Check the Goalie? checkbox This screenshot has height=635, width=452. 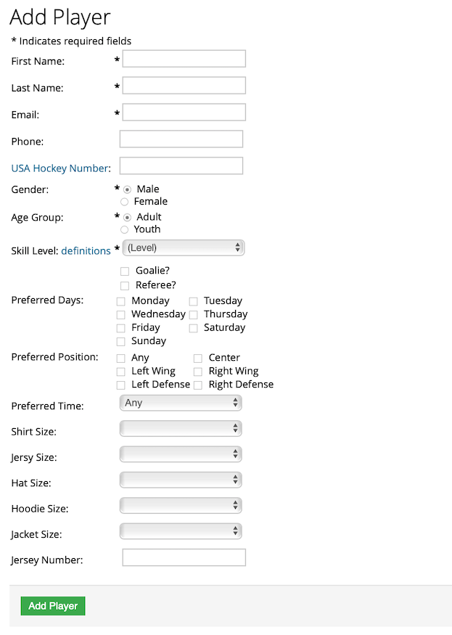124,271
